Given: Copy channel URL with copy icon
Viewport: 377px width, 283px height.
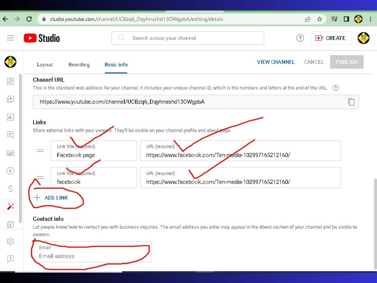Looking at the screenshot, I should point(351,102).
